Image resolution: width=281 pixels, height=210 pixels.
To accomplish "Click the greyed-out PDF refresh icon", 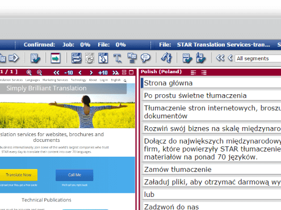I will [x=90, y=58].
